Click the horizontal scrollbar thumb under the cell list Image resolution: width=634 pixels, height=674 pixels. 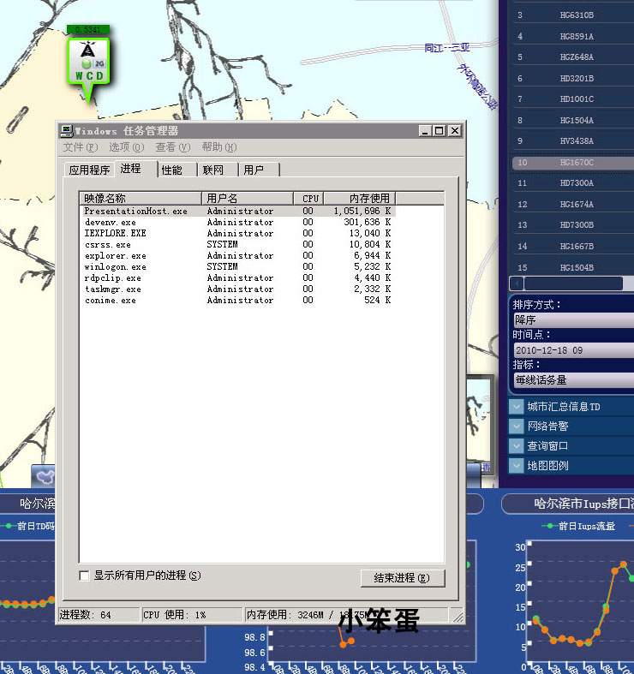573,283
